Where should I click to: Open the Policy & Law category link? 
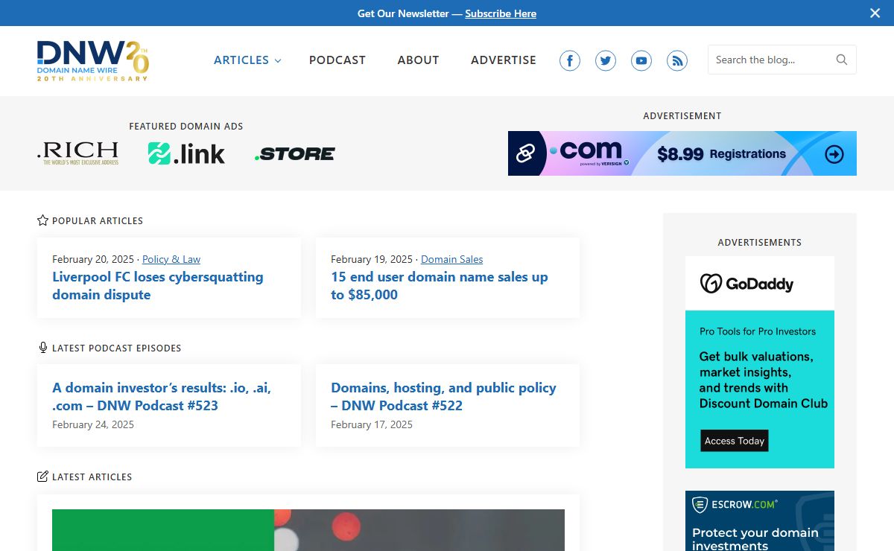click(171, 259)
